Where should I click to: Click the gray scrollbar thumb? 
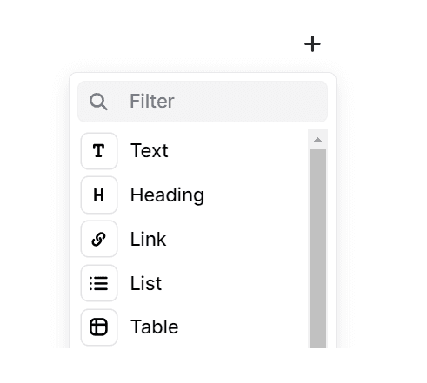click(317, 248)
